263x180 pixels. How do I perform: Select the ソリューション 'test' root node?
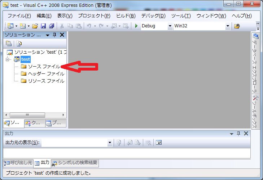coord(40,52)
